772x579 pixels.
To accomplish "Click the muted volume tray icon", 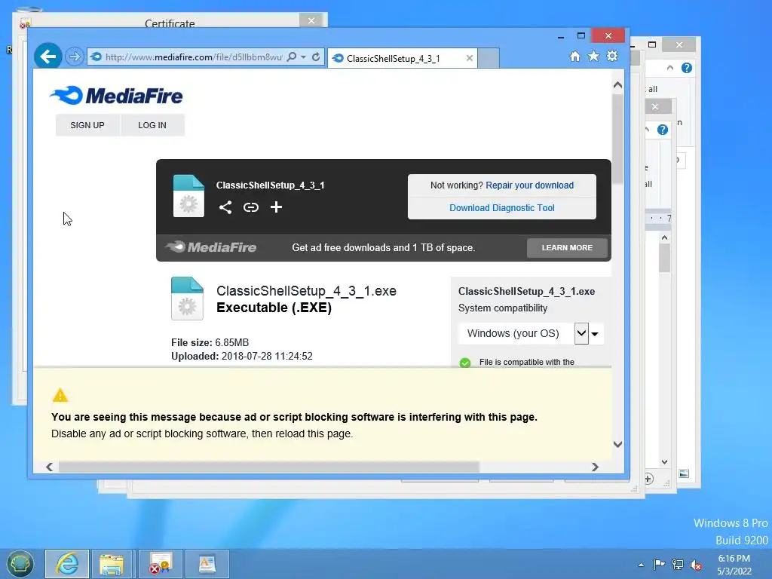I will click(696, 564).
